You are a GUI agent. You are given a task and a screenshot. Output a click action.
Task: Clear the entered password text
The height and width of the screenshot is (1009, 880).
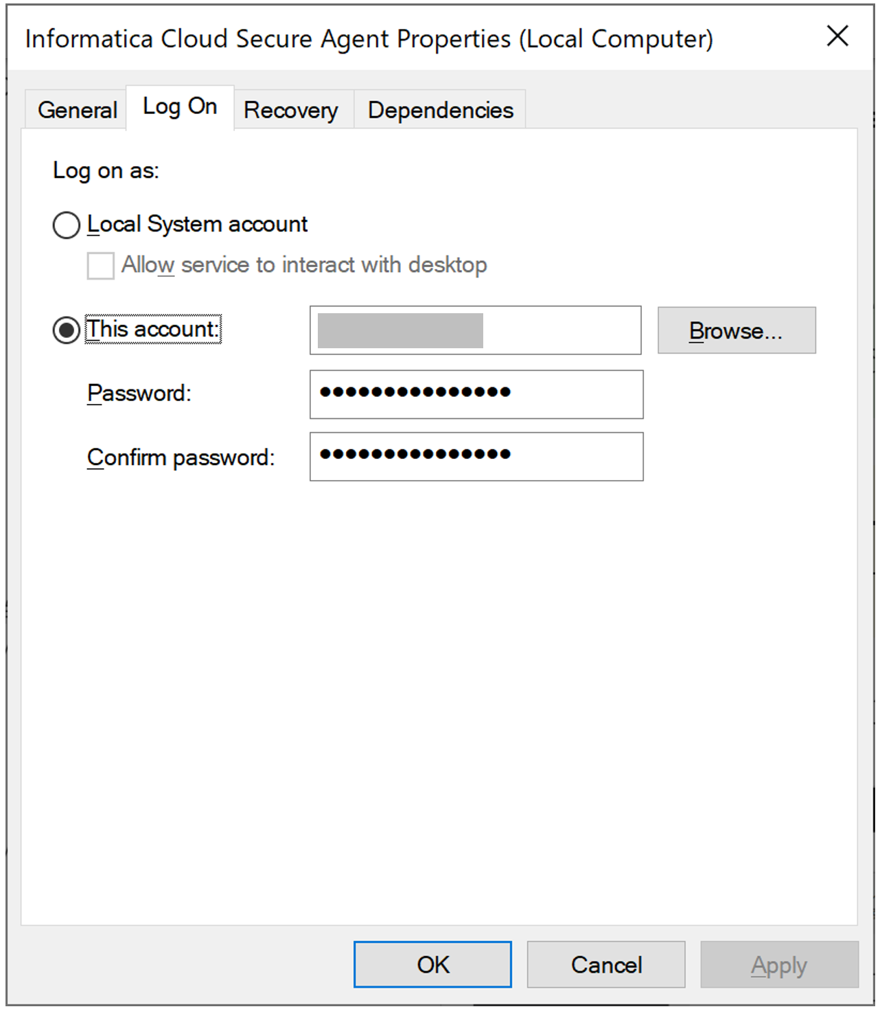tap(476, 394)
